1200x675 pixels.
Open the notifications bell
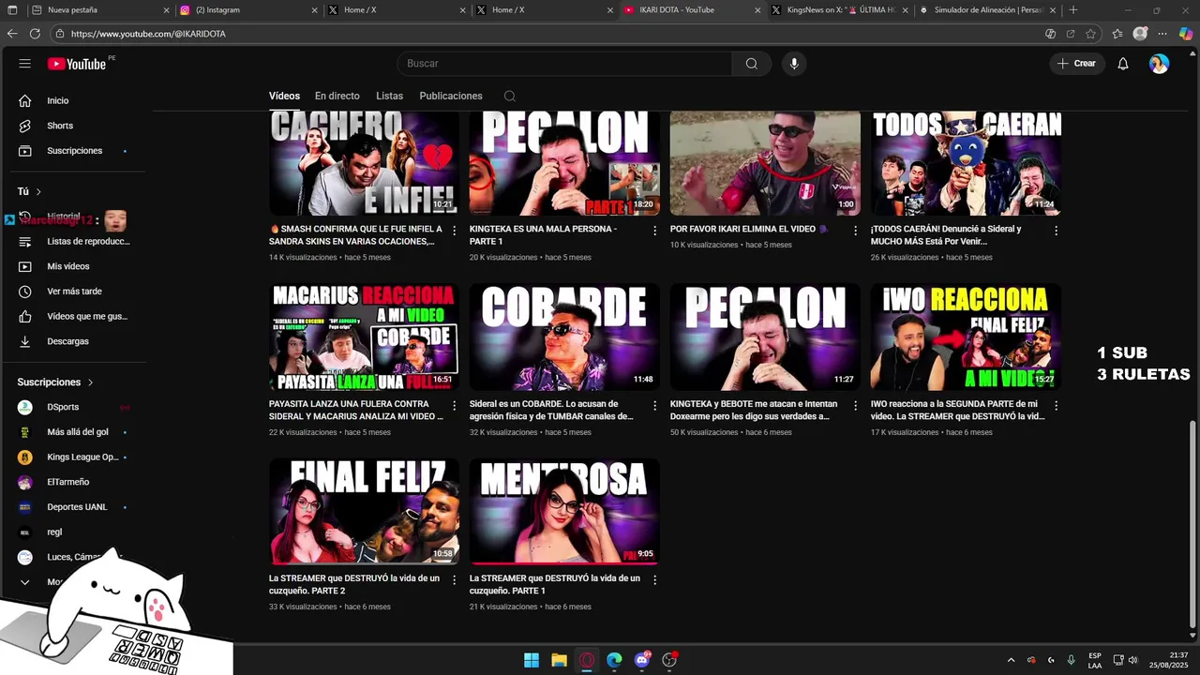pos(1123,64)
